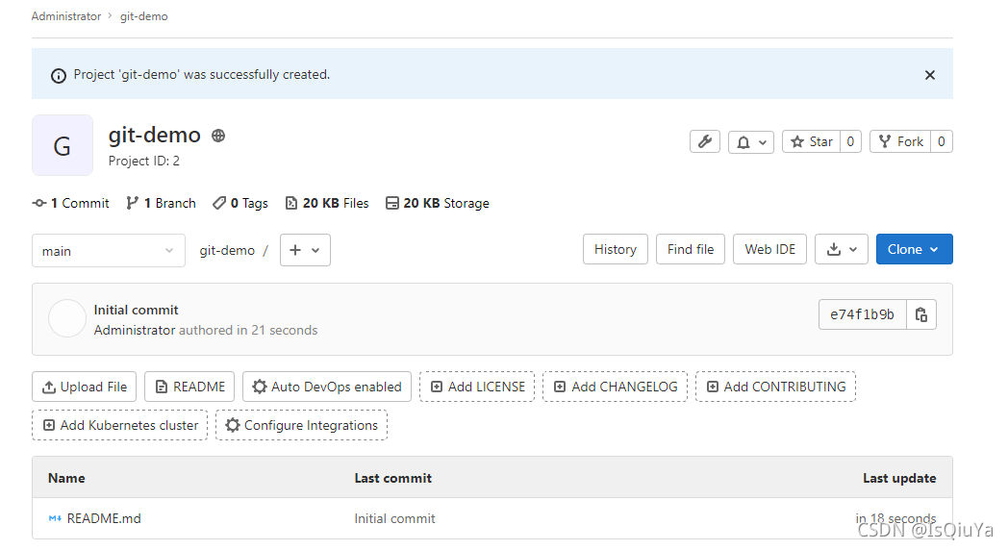Open the Initial commit title link
This screenshot has width=1008, height=550.
pos(137,310)
